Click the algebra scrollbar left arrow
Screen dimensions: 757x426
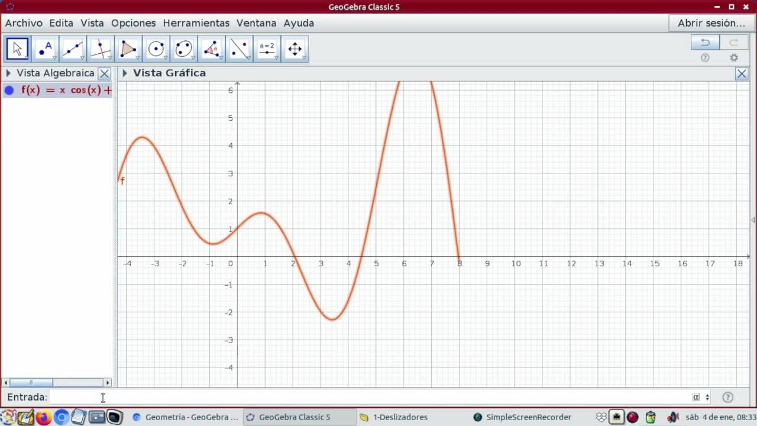(x=6, y=383)
